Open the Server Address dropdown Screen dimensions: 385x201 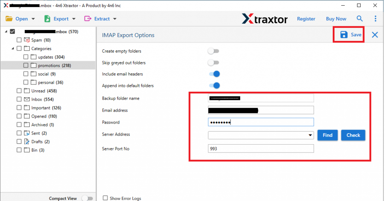pos(310,135)
